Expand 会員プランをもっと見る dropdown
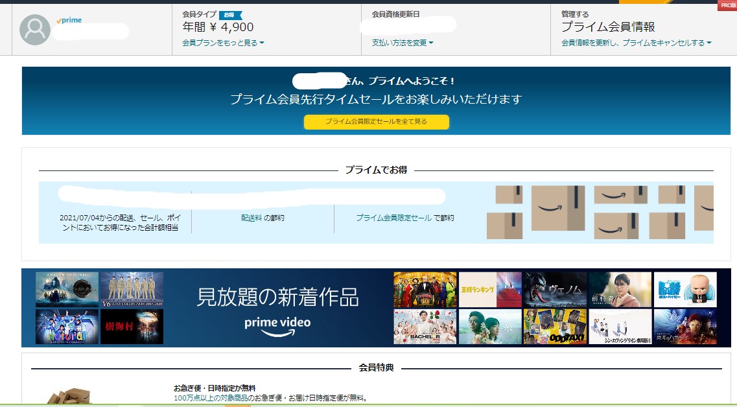Viewport: 737px width, 407px height. [223, 43]
